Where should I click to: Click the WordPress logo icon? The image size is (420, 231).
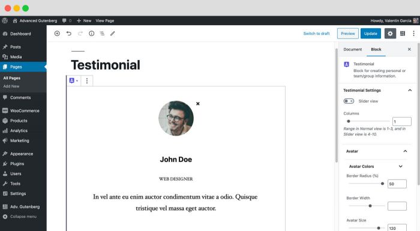coord(5,20)
